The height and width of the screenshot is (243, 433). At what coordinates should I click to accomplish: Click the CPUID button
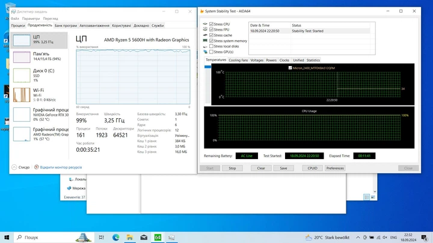click(312, 168)
